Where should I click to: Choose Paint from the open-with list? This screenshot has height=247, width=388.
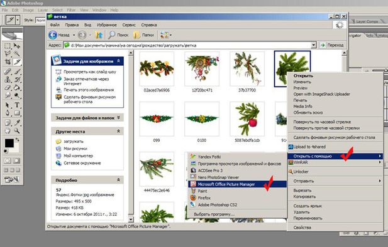click(238, 191)
